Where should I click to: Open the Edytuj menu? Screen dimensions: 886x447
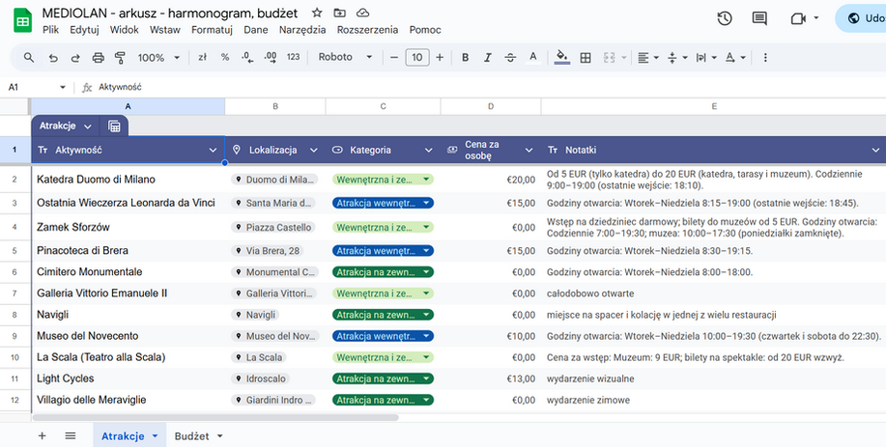click(84, 30)
